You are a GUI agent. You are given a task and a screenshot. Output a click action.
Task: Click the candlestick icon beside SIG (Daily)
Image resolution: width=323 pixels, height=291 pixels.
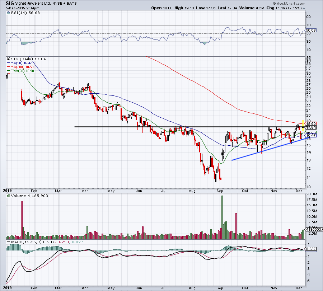pos(9,59)
